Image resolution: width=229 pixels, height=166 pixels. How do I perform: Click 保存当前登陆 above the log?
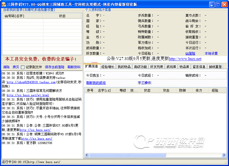point(55,67)
